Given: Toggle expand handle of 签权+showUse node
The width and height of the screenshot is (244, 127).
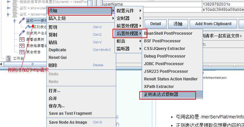Looking at the screenshot, I should pyautogui.click(x=8, y=8).
